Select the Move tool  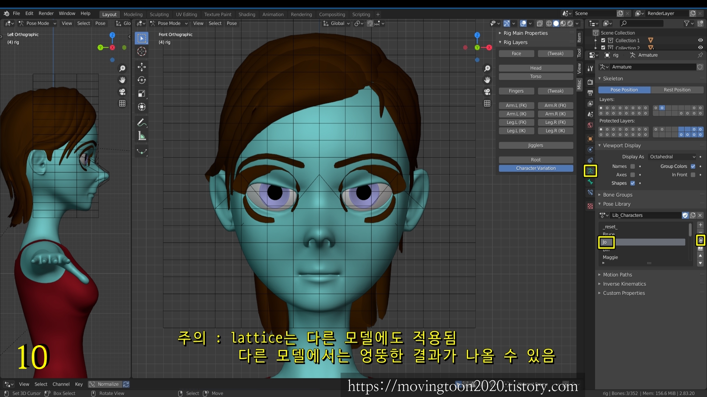pyautogui.click(x=142, y=67)
